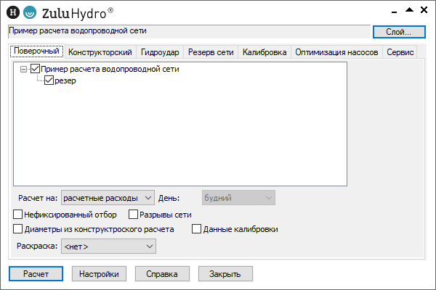Open the 'Расчет на' dropdown
The width and height of the screenshot is (436, 290).
108,197
